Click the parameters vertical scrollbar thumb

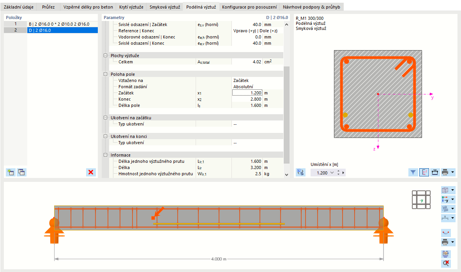287,115
